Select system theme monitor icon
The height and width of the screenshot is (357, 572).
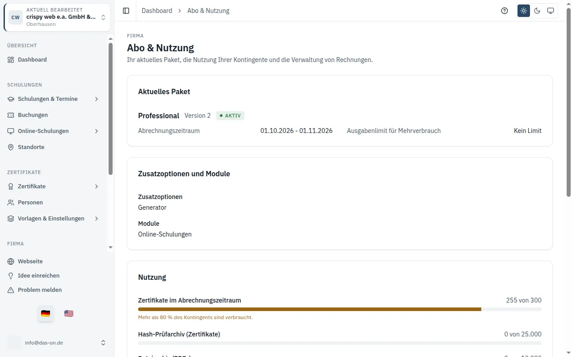pyautogui.click(x=551, y=11)
